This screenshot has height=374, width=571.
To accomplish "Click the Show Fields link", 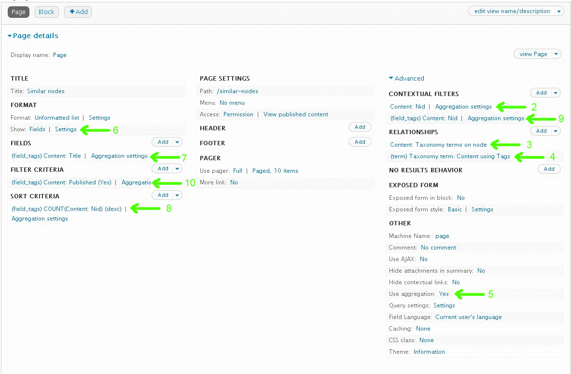I will tap(37, 129).
